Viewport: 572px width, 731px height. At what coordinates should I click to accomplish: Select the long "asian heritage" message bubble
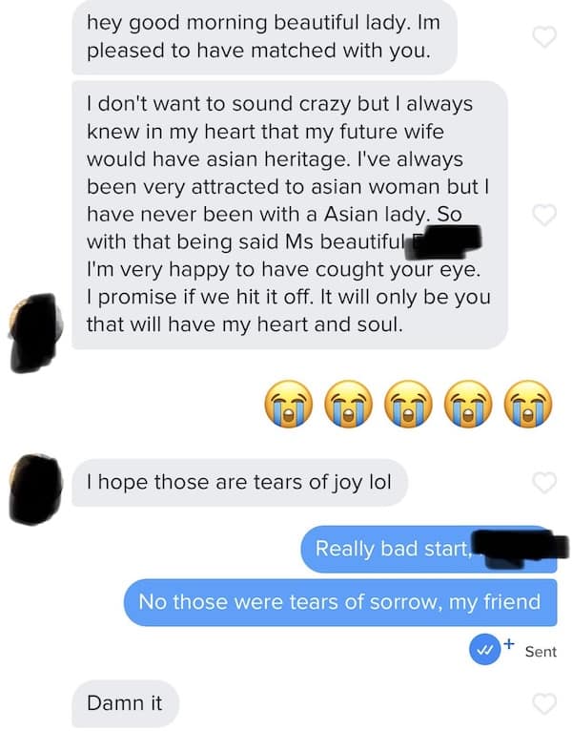tap(289, 215)
